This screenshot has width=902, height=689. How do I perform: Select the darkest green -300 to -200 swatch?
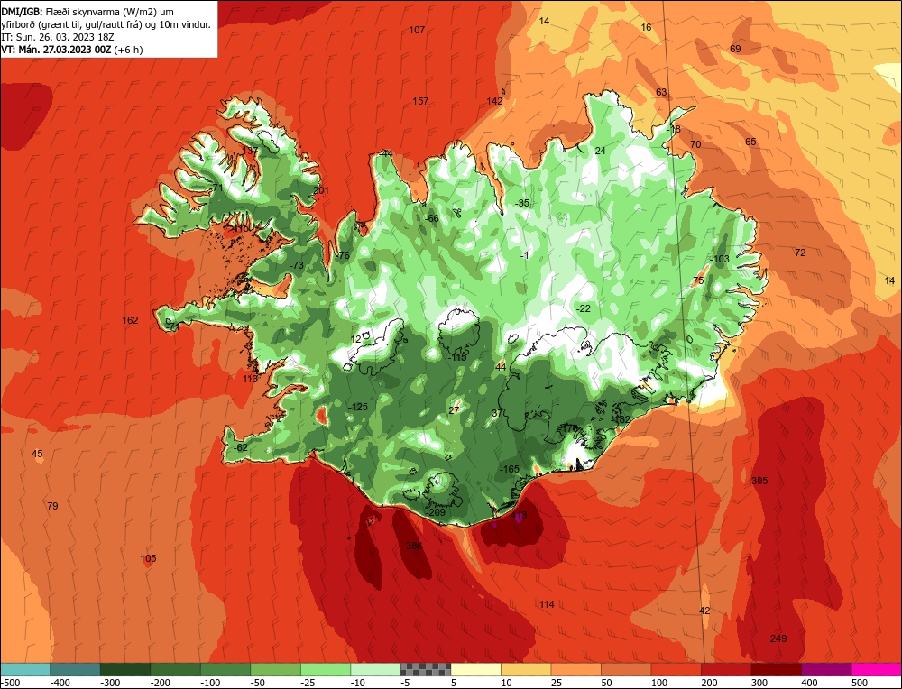click(125, 669)
